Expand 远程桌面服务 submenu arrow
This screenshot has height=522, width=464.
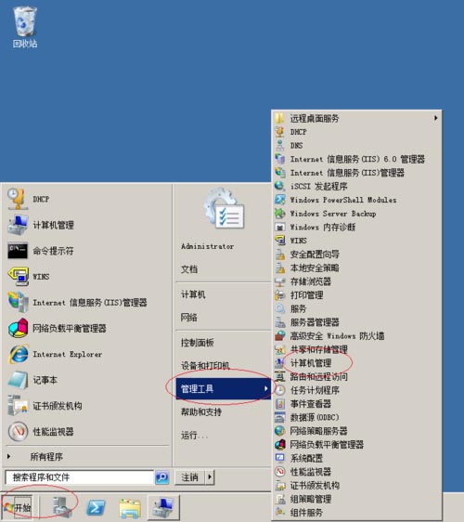tap(436, 118)
